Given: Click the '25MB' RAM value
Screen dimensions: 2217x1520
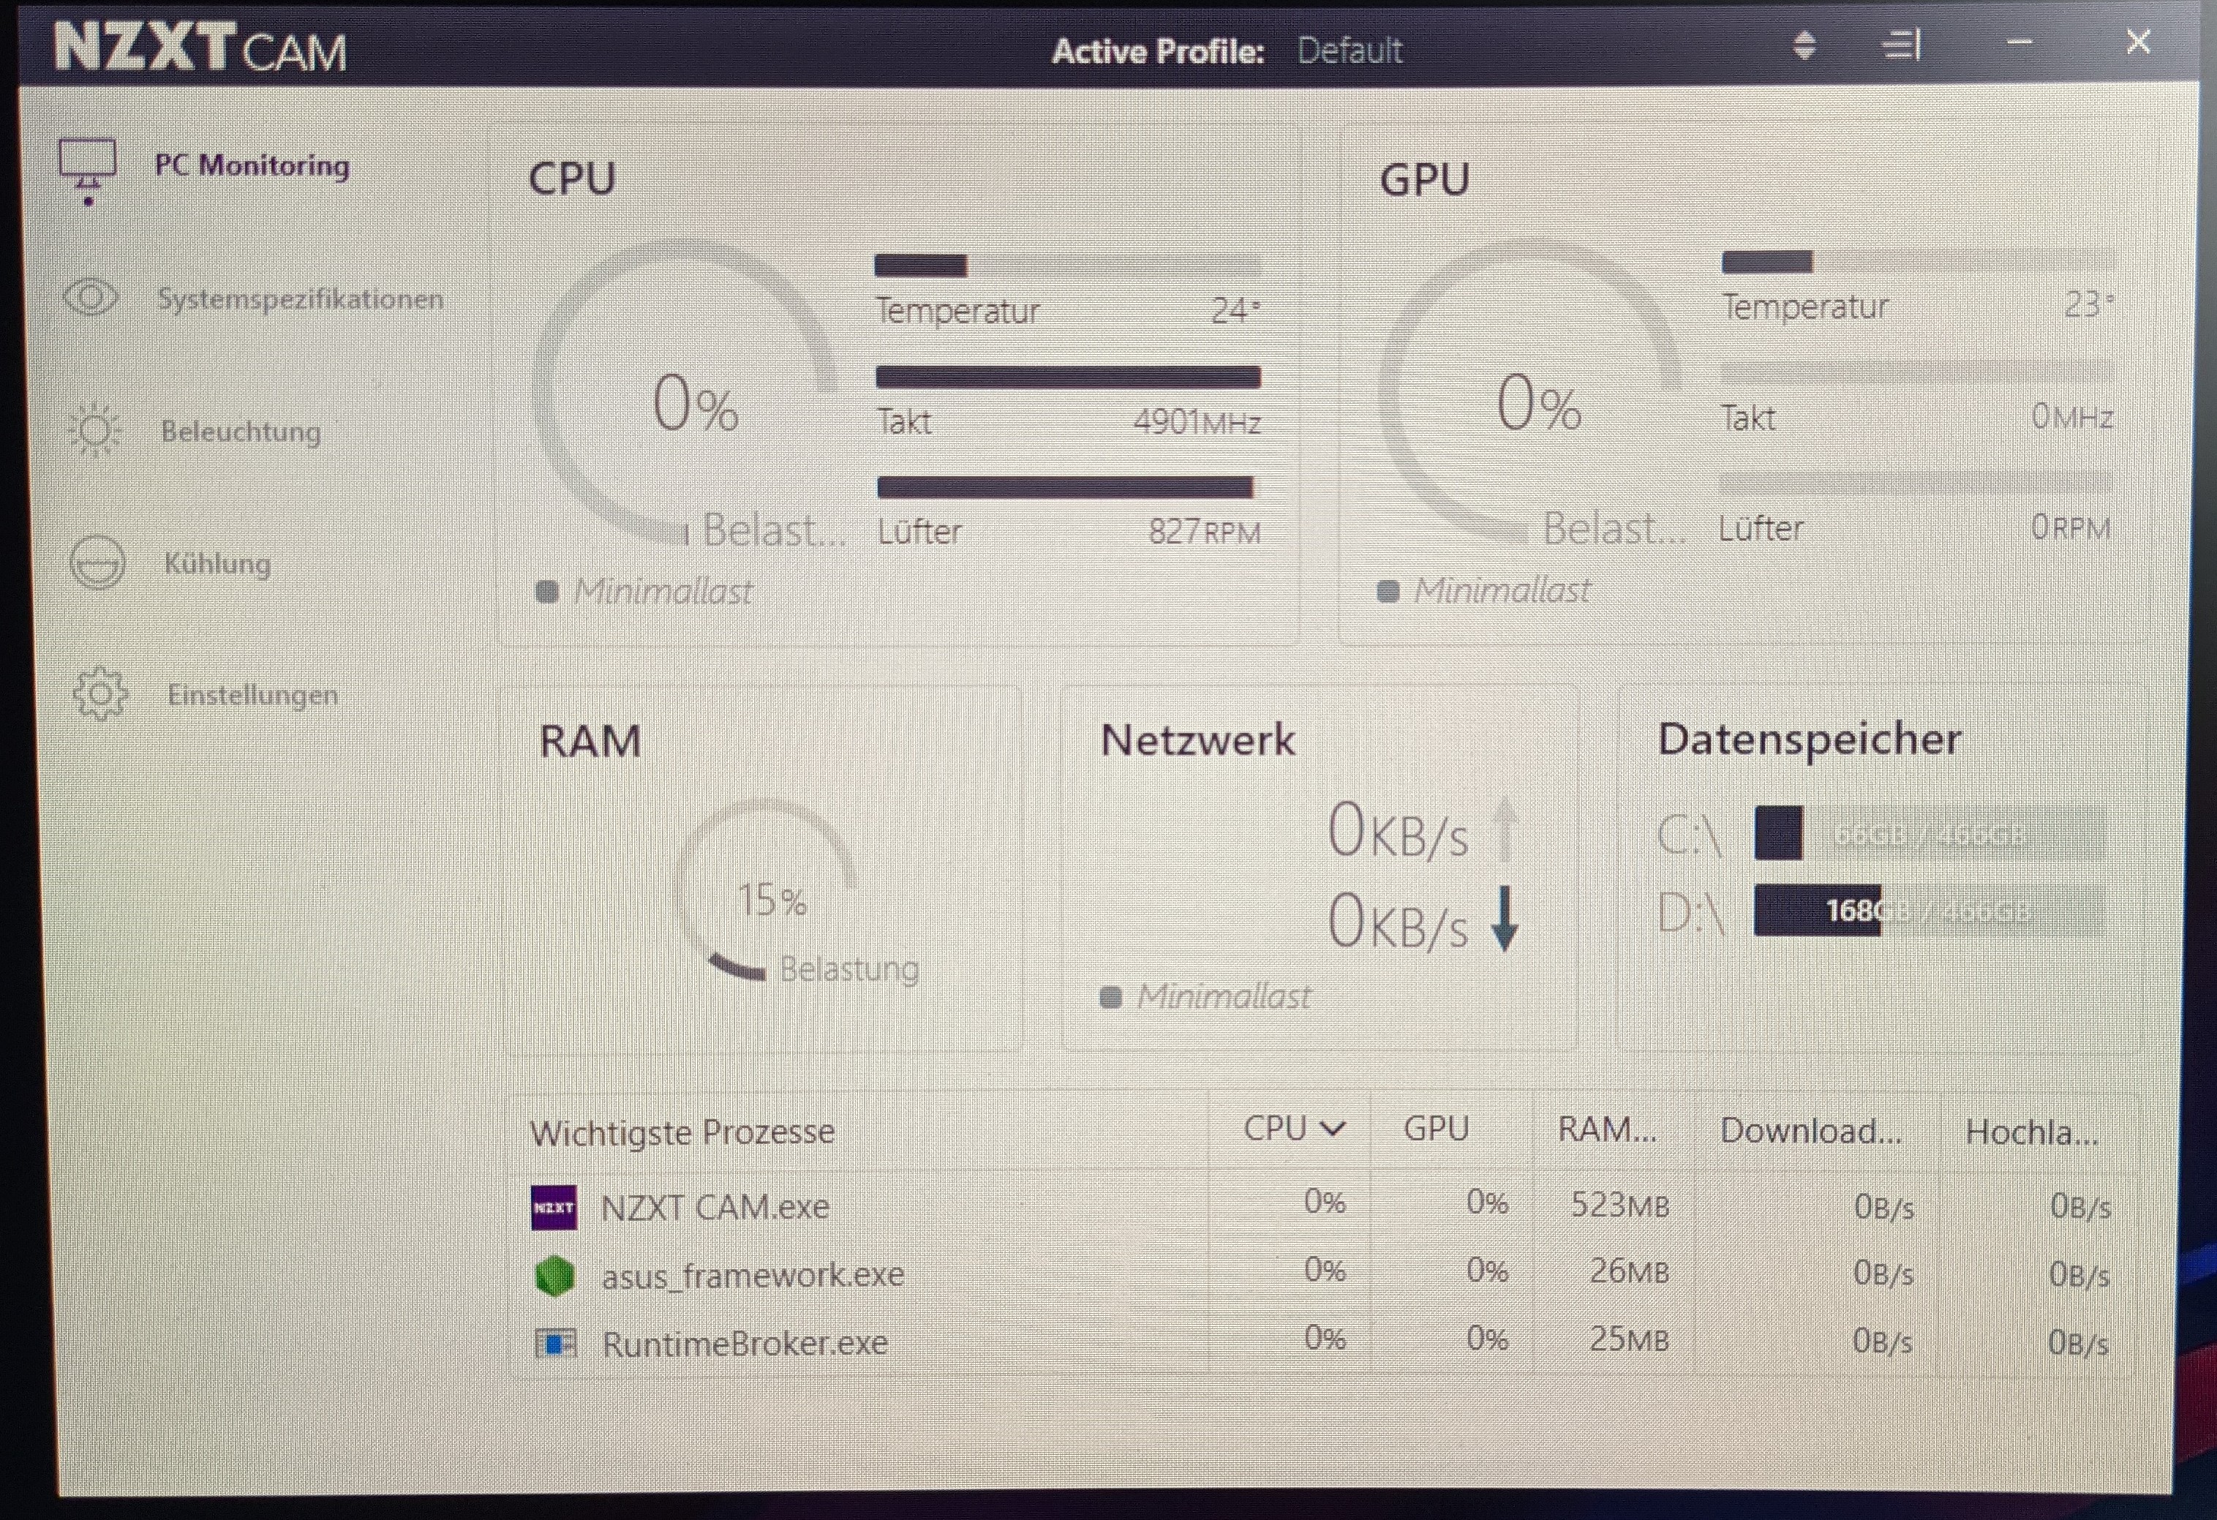Looking at the screenshot, I should (x=1630, y=1339).
